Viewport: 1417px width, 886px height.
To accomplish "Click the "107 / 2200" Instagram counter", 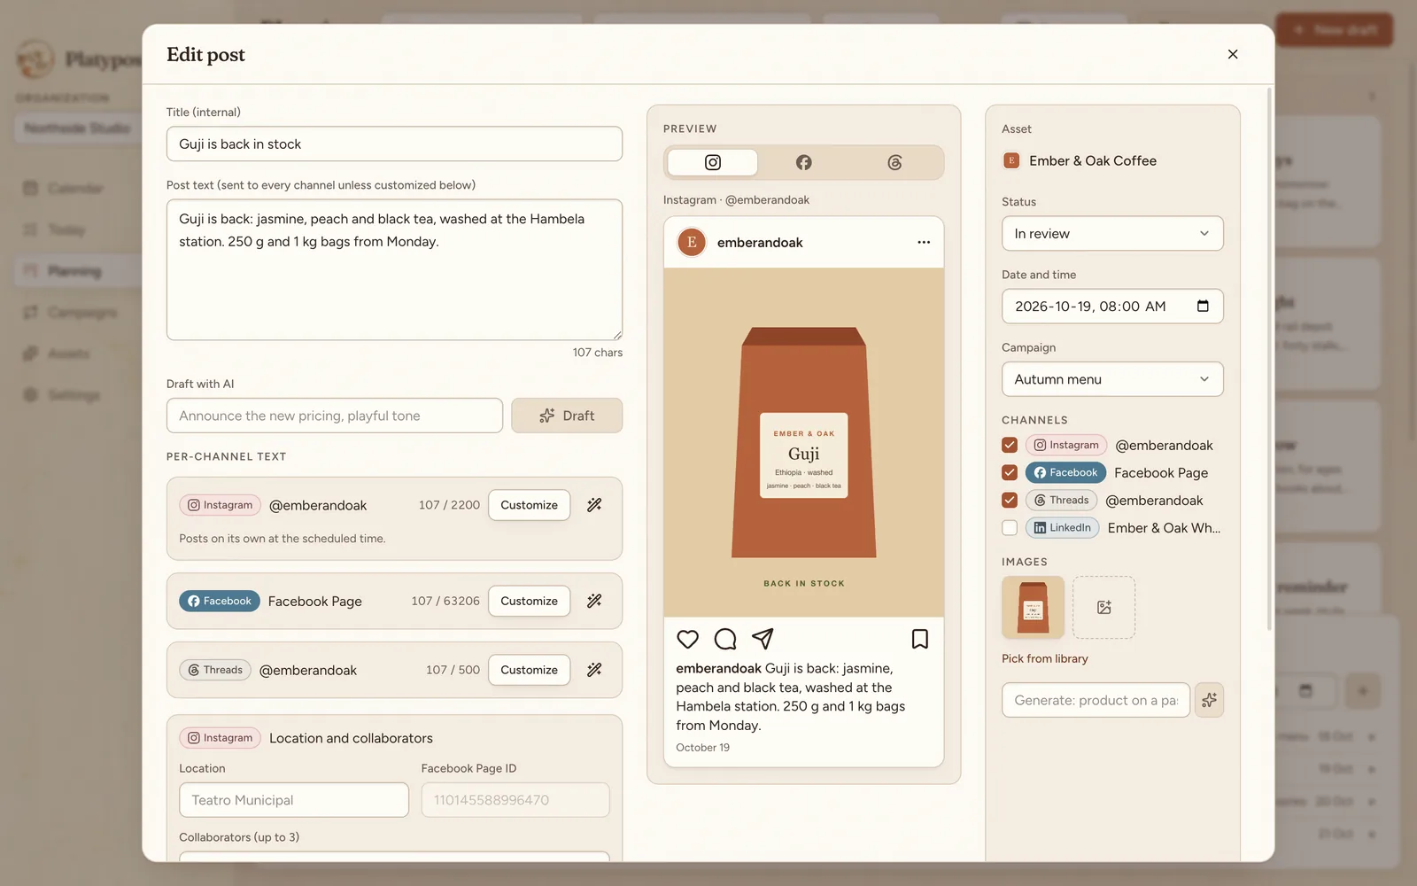I will click(449, 505).
